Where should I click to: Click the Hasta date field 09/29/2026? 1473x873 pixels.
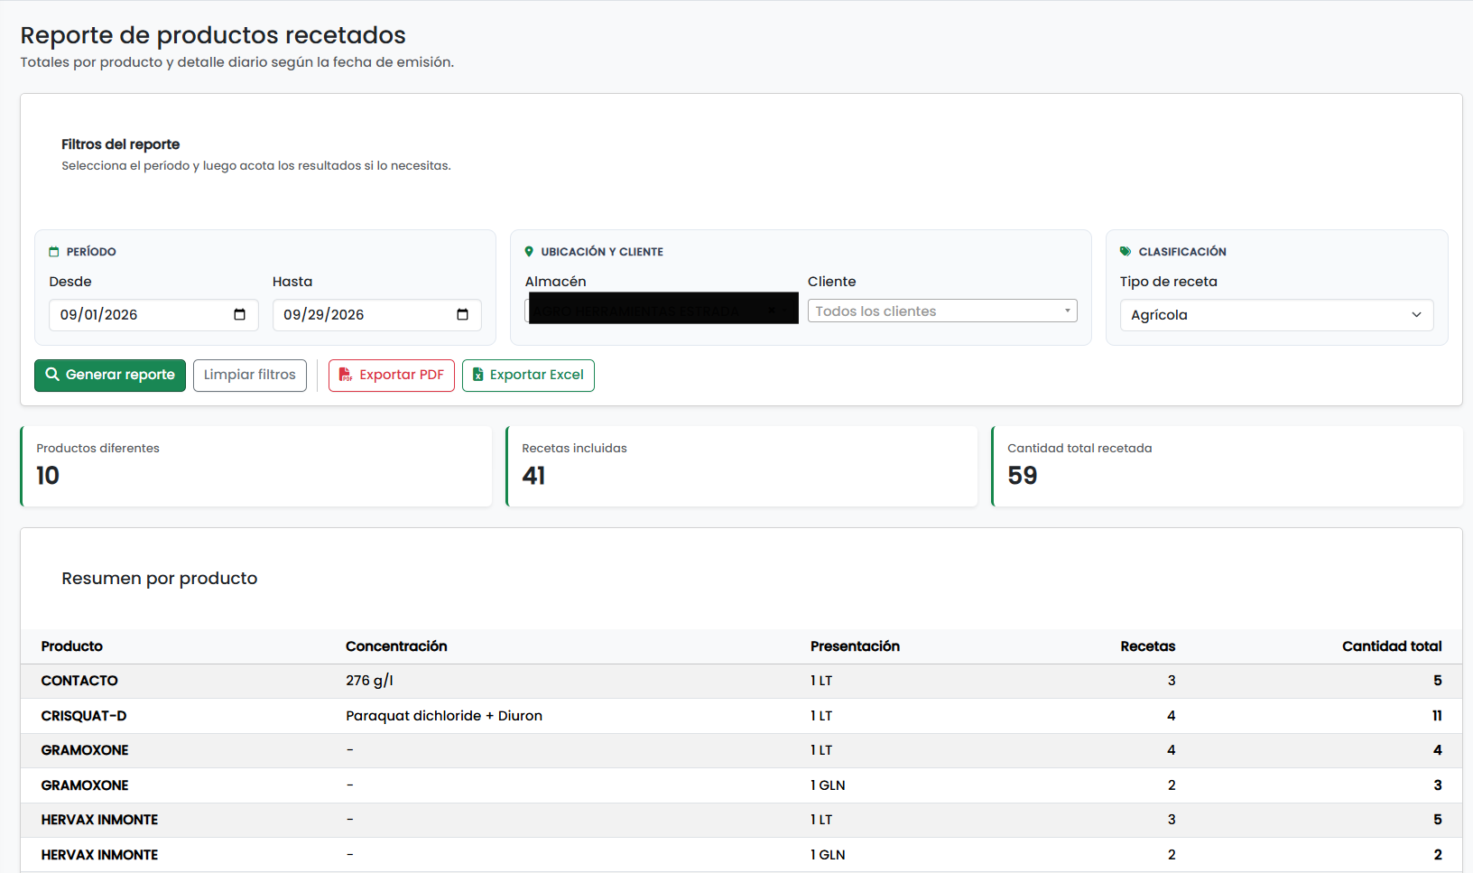[377, 315]
